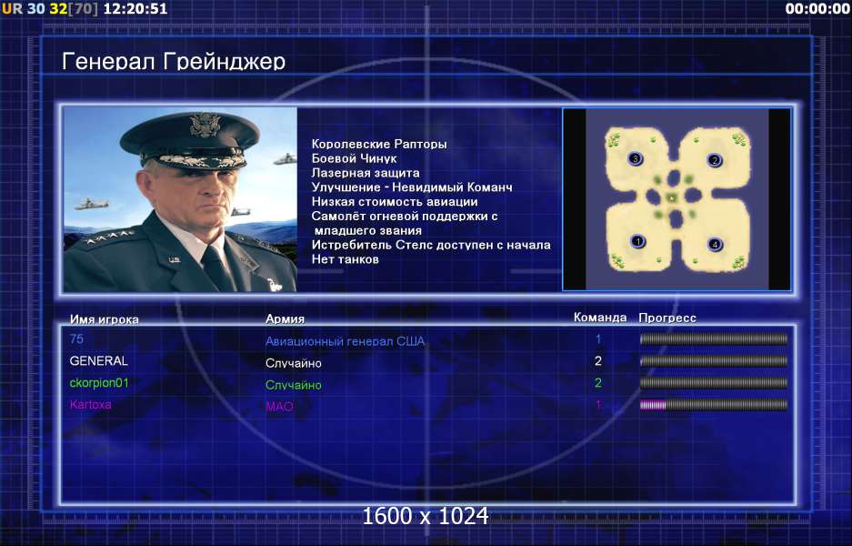The image size is (852, 546).
Task: Click the map preview thumbnail
Action: pyautogui.click(x=677, y=199)
